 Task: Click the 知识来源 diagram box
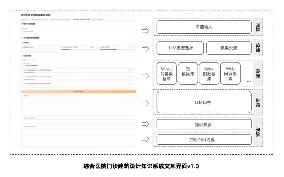pos(204,124)
